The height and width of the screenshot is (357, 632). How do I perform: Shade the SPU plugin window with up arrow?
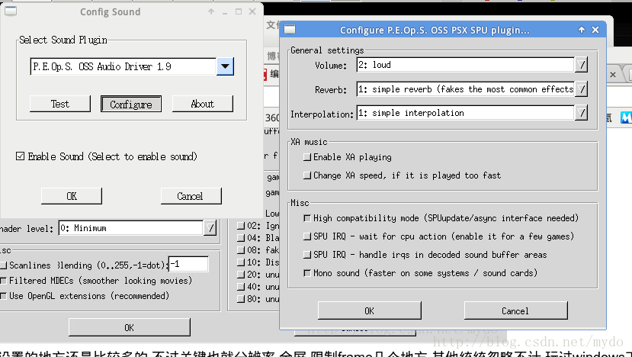tap(582, 30)
